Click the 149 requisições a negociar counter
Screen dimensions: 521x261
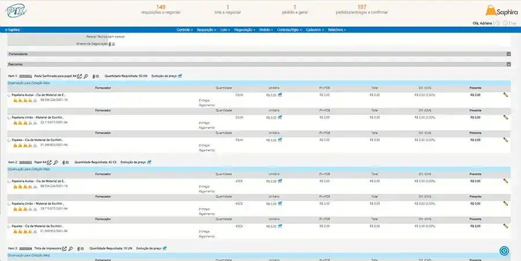coord(161,9)
